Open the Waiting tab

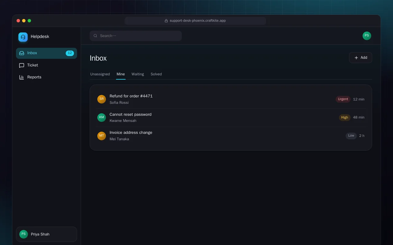(138, 74)
